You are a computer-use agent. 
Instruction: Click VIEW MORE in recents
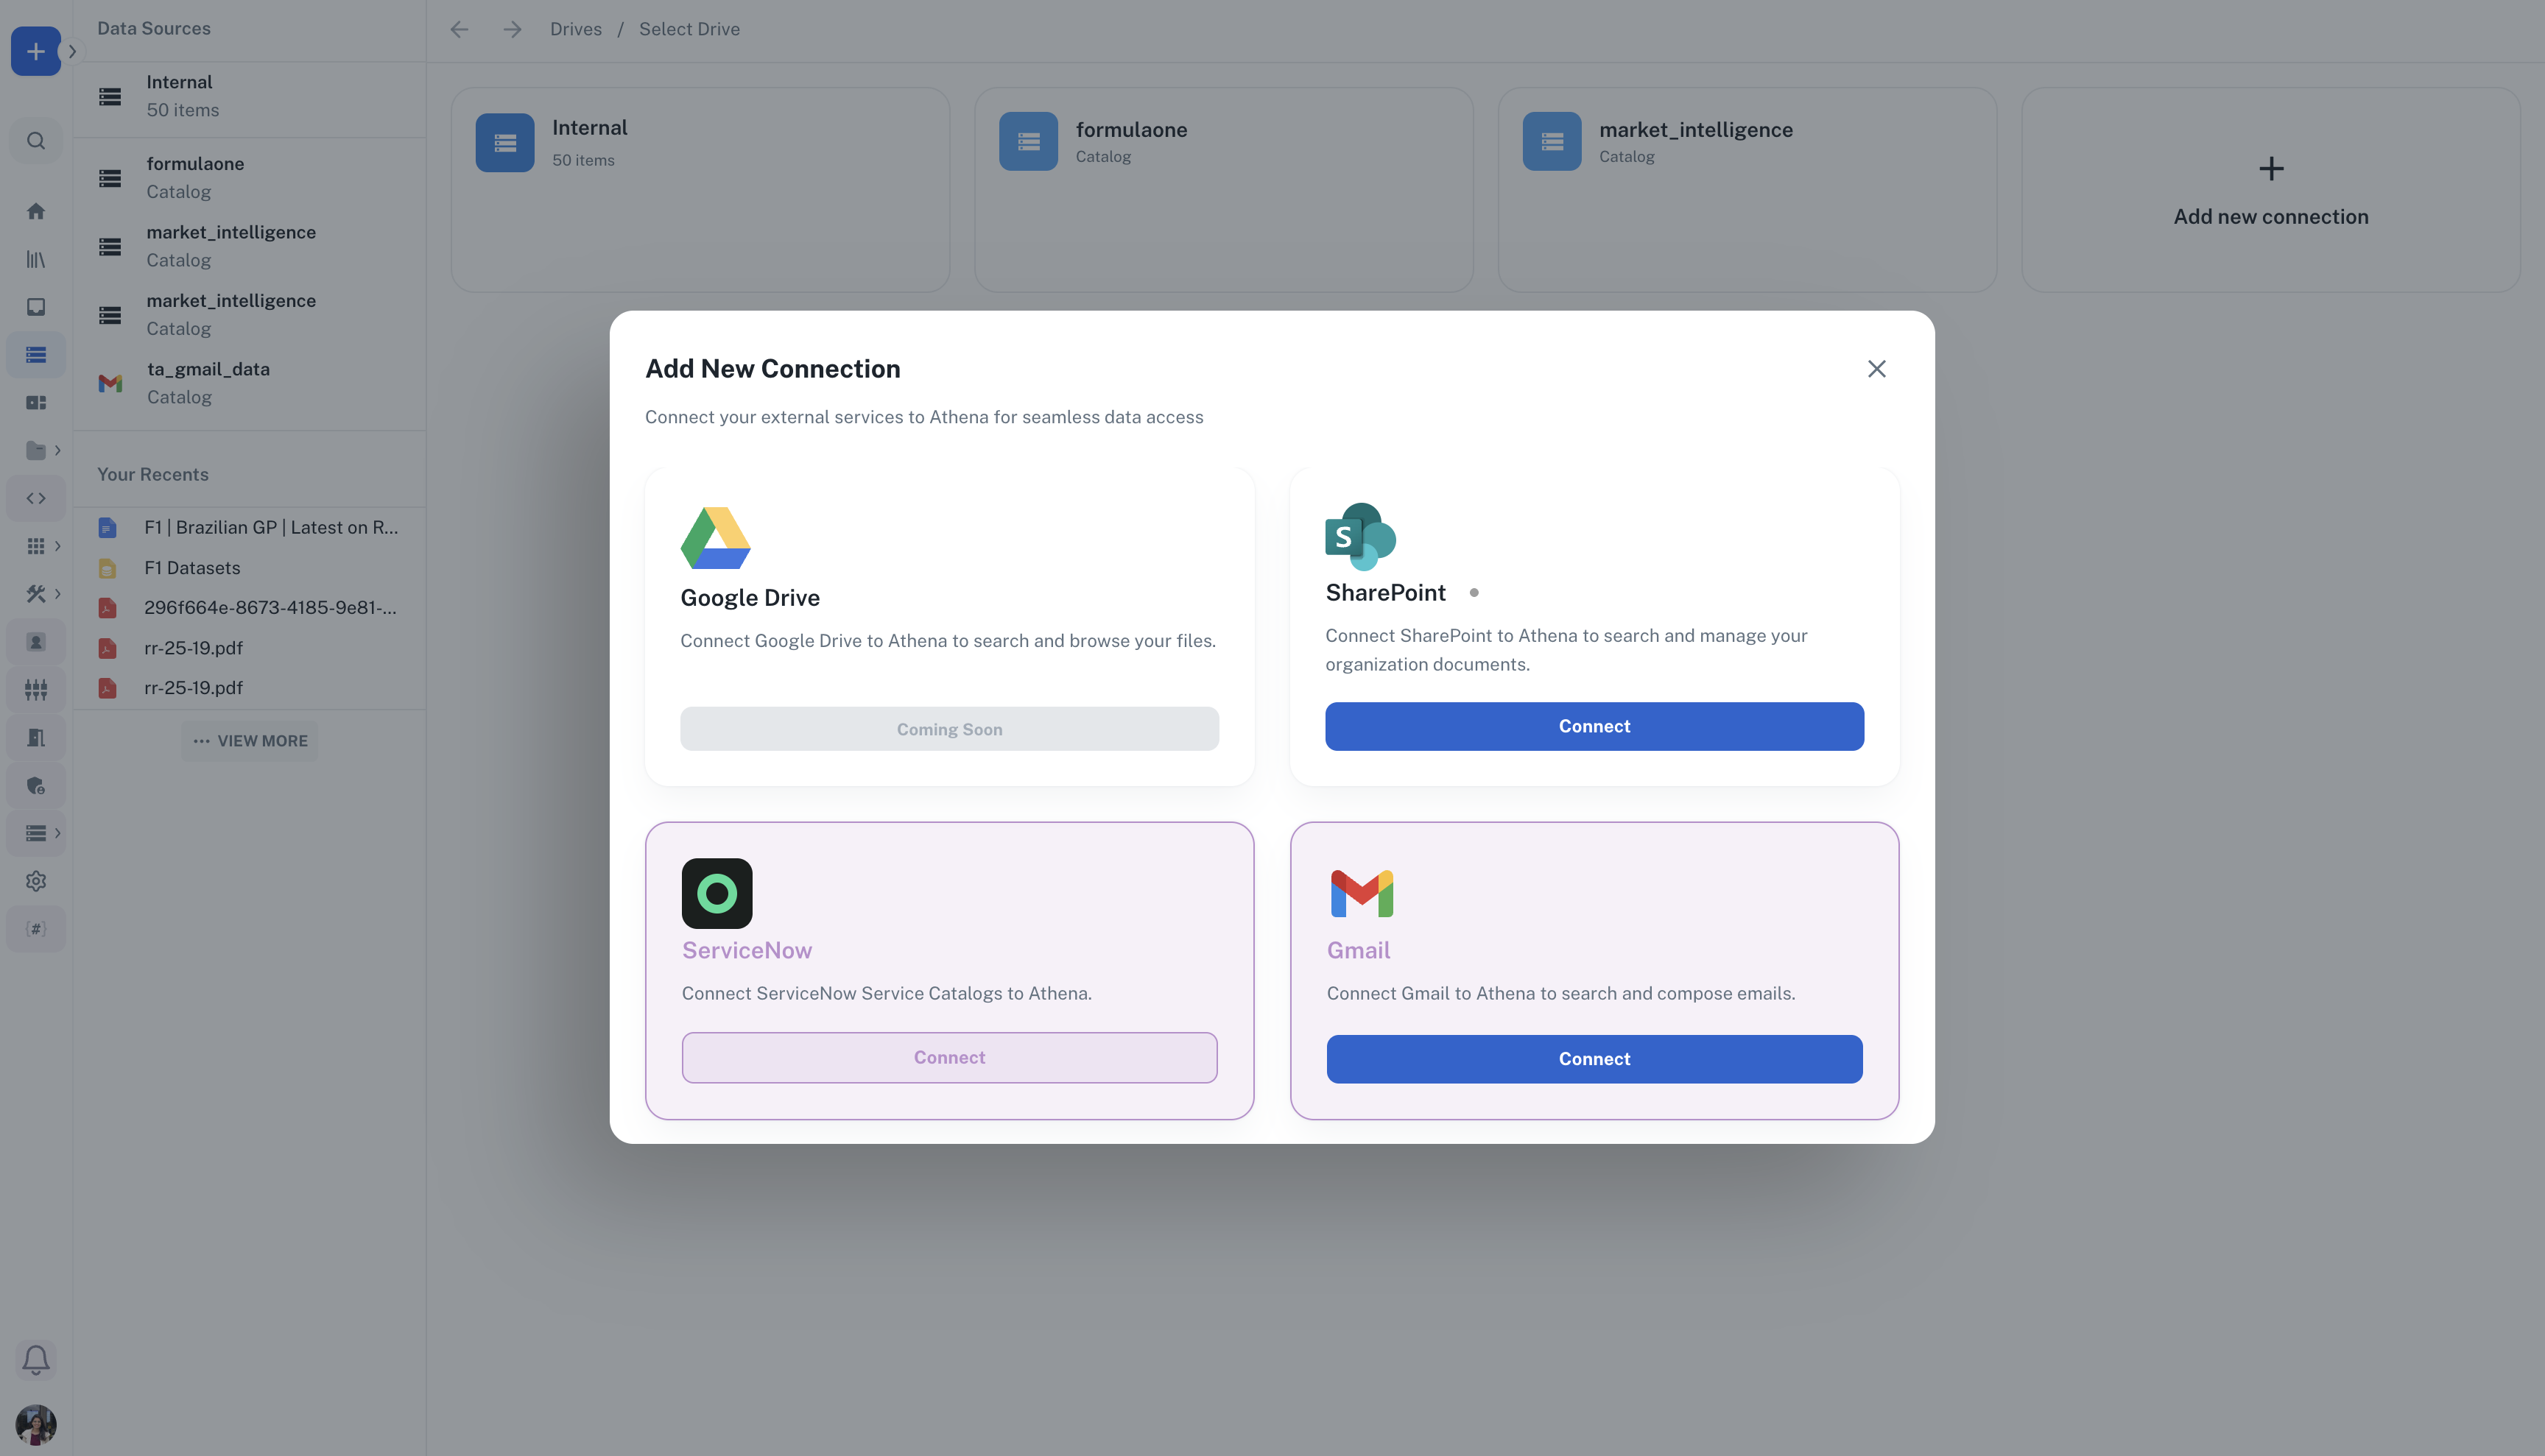250,741
